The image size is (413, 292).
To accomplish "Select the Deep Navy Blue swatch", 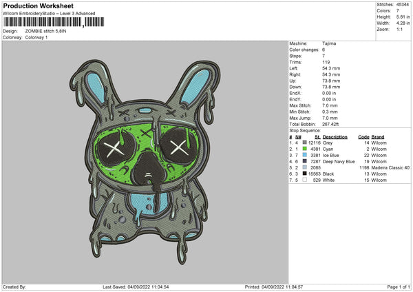I will pos(305,161).
